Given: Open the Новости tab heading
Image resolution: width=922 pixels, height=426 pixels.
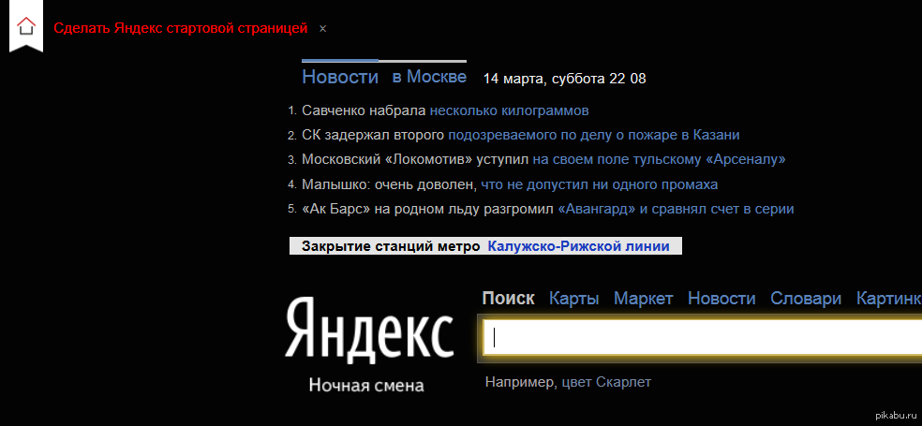Looking at the screenshot, I should pyautogui.click(x=340, y=77).
